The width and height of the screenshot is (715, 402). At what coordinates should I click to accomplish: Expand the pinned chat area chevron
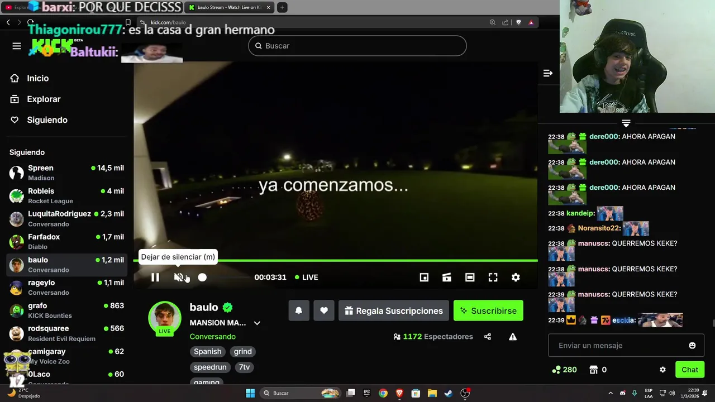pyautogui.click(x=626, y=123)
